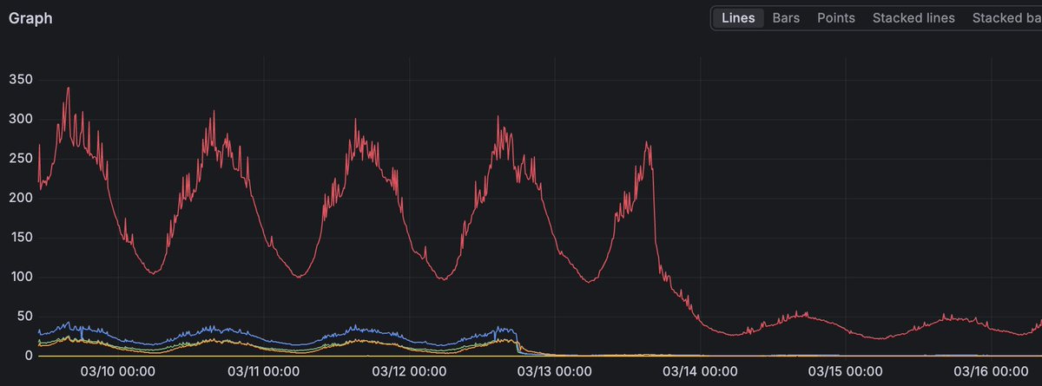Screen dimensions: 1042x386
Task: Click the red peak before the 03/14 drop
Action: pyautogui.click(x=647, y=143)
